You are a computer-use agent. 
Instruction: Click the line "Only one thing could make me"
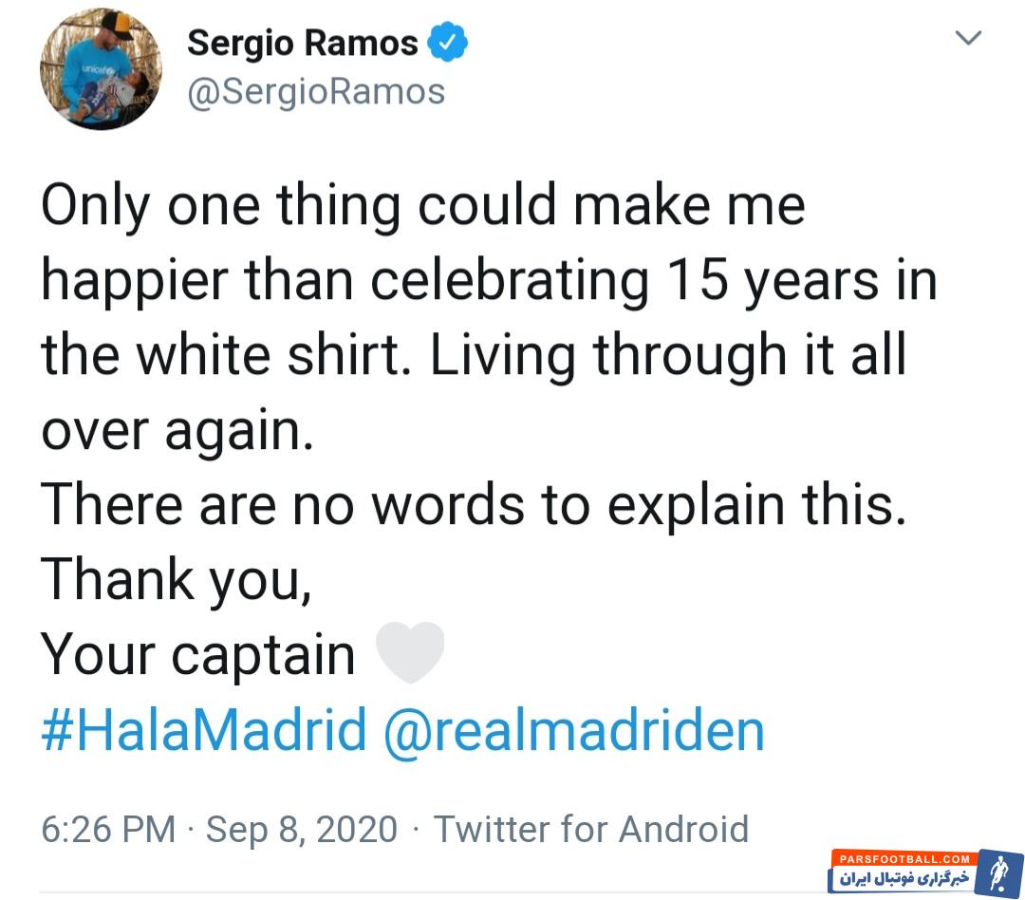coord(422,205)
